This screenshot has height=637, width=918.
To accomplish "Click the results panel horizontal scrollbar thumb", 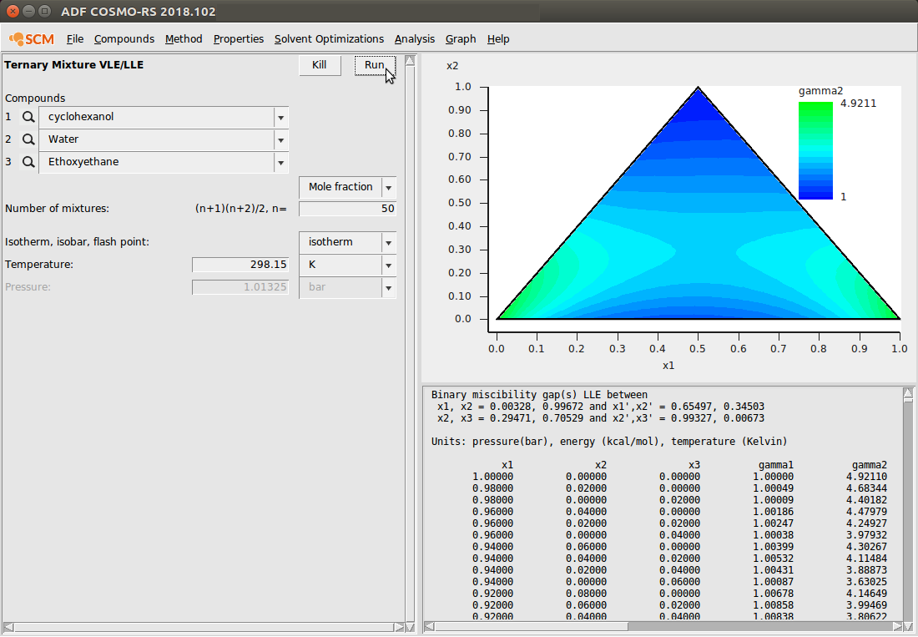I will [531, 626].
